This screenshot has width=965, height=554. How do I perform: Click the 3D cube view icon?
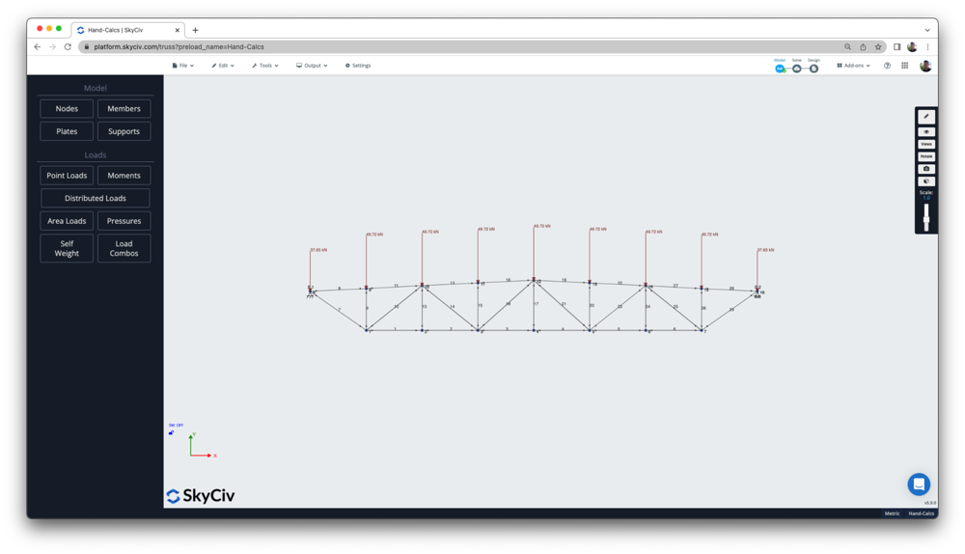(x=926, y=181)
